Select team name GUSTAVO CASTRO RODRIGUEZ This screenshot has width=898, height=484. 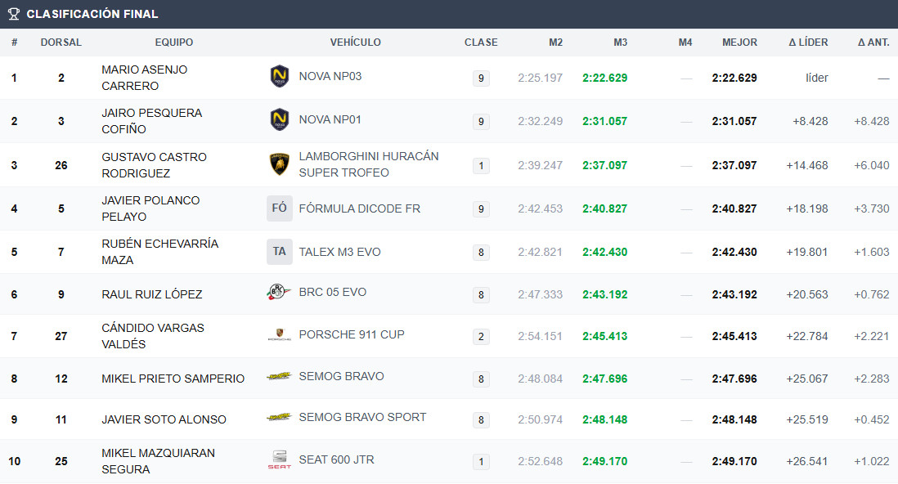(154, 165)
